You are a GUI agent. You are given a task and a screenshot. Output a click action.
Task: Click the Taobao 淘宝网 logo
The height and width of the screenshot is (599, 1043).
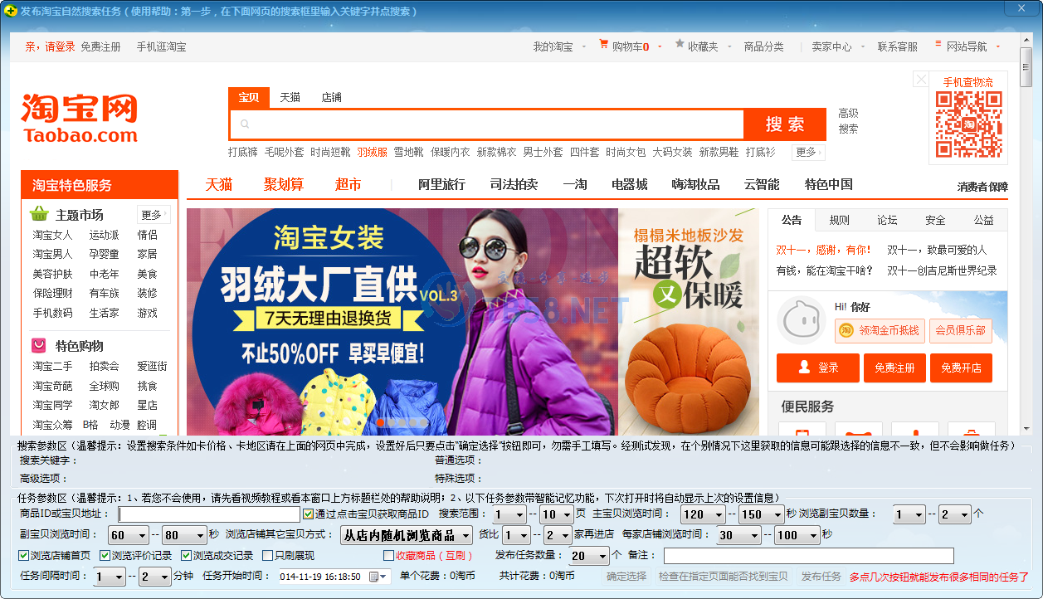pos(80,119)
